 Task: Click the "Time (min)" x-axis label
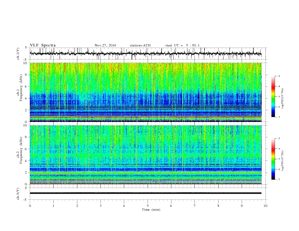(151, 209)
